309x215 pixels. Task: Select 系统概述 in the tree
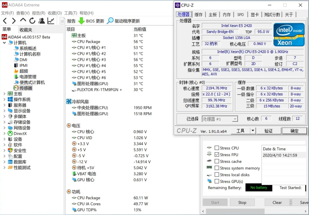pos(25,48)
